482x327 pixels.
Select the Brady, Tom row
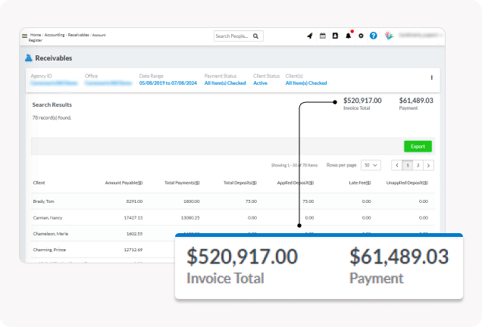coord(233,201)
